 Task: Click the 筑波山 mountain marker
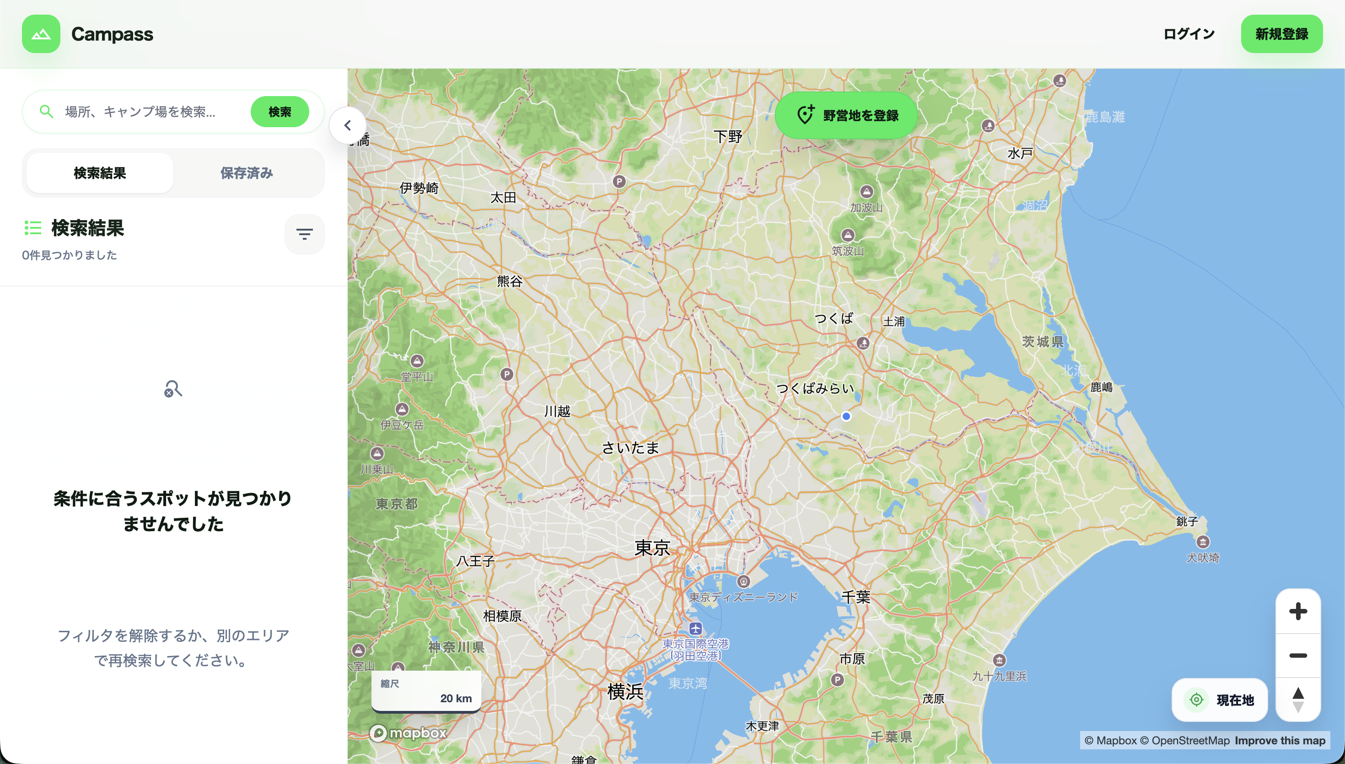point(848,235)
